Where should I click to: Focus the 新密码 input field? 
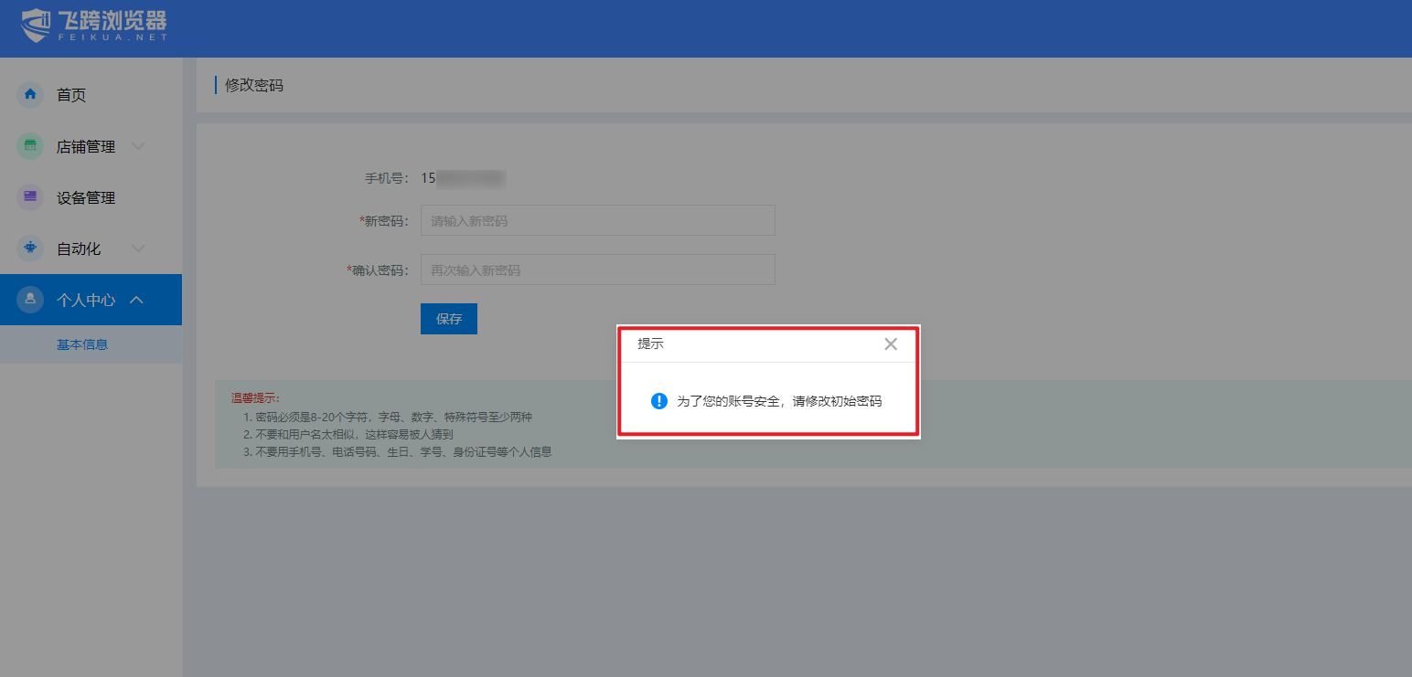point(597,221)
